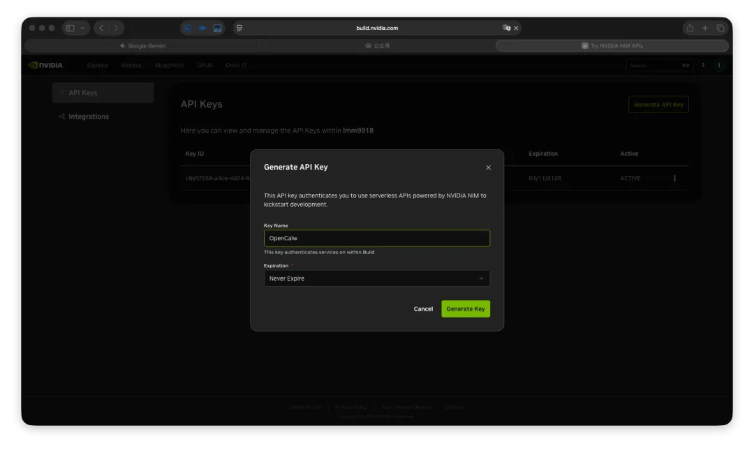Click the third blue square extension icon
Viewport: 754px width, 451px height.
pyautogui.click(x=217, y=28)
